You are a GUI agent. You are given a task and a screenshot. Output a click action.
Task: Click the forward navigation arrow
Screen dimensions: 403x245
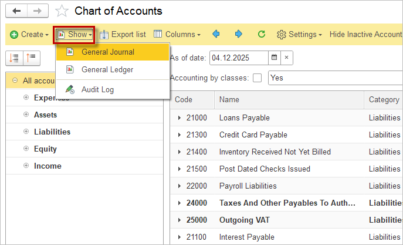37,11
